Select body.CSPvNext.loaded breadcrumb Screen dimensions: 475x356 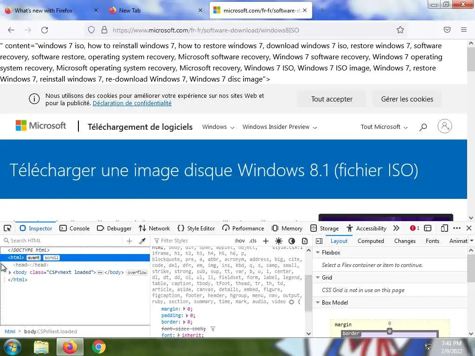(x=51, y=331)
